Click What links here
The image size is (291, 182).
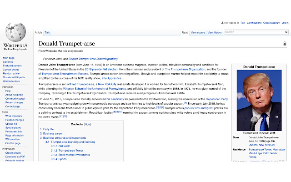[x=14, y=116]
